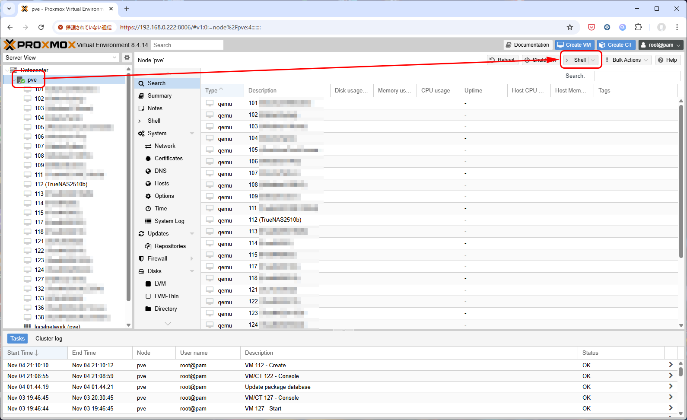The height and width of the screenshot is (420, 687).
Task: Click Create CT button
Action: (615, 45)
